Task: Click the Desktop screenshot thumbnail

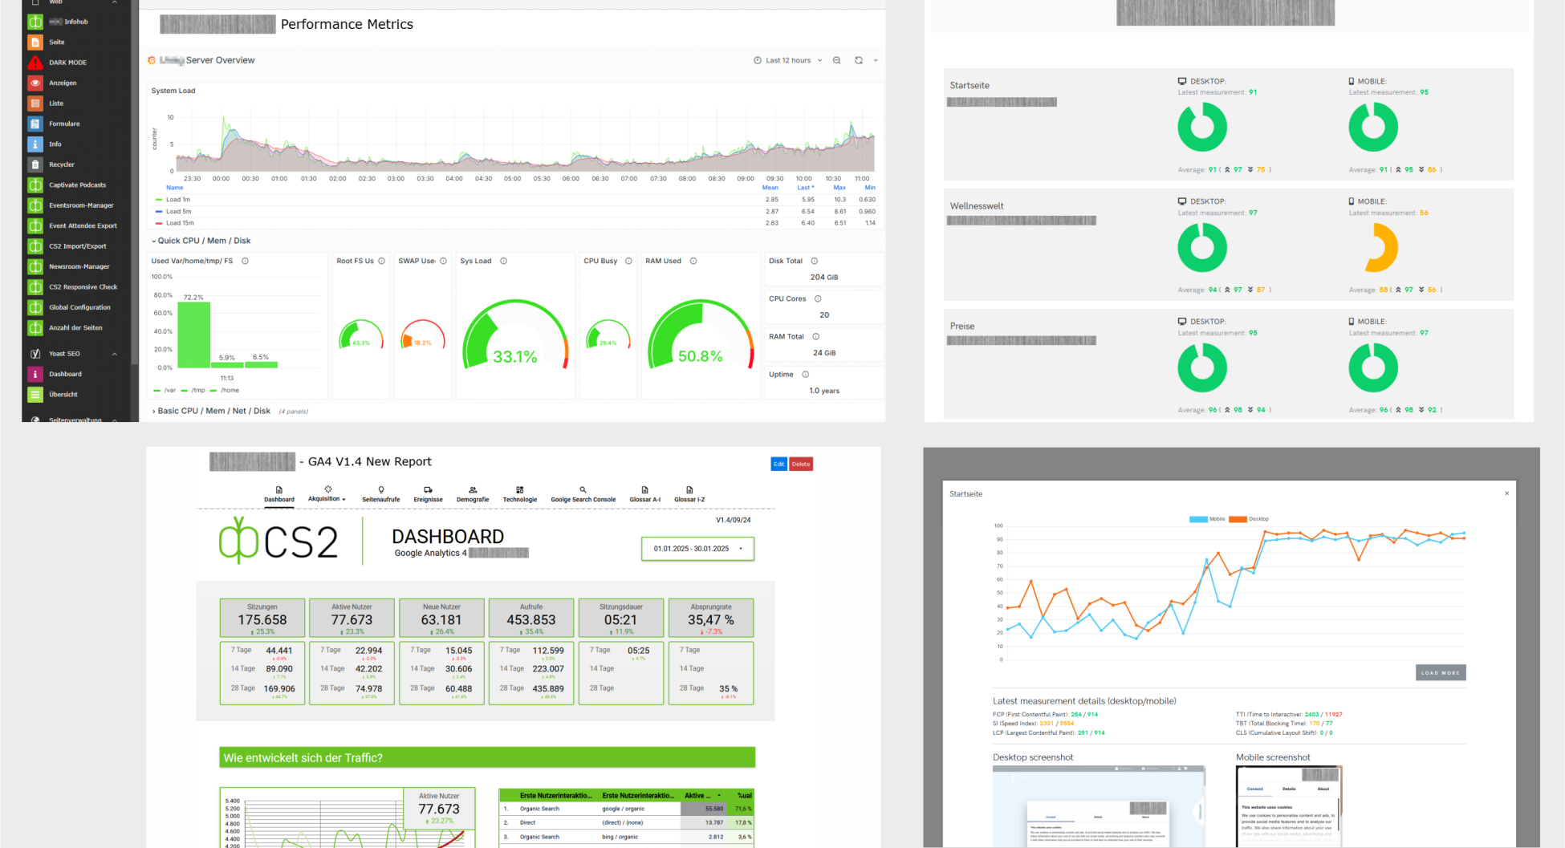Action: click(1098, 805)
